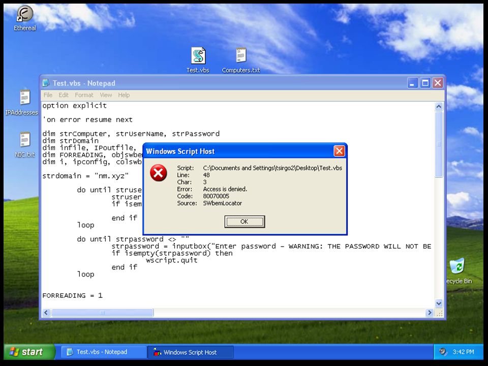The height and width of the screenshot is (366, 488).
Task: Close the Test.vbs Notepad window
Action: pos(438,83)
